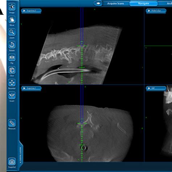Select the Rotate tool
The width and height of the screenshot is (172, 172).
coord(12,45)
